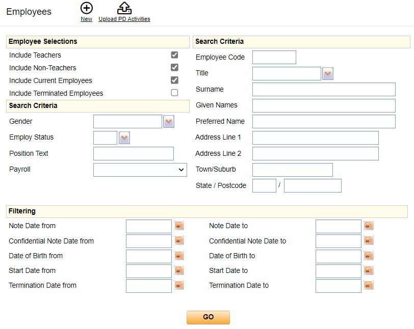Enable Include Terminated Employees checkbox

click(x=174, y=93)
